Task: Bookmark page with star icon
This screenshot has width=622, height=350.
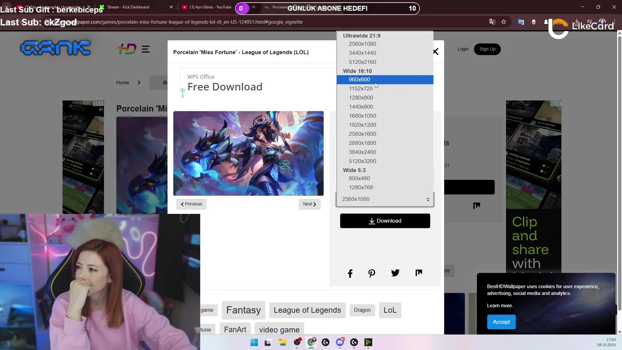Action: click(x=503, y=22)
